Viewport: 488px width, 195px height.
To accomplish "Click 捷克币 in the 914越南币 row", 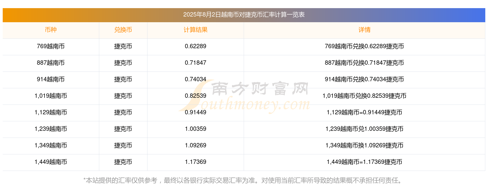I will pos(123,79).
